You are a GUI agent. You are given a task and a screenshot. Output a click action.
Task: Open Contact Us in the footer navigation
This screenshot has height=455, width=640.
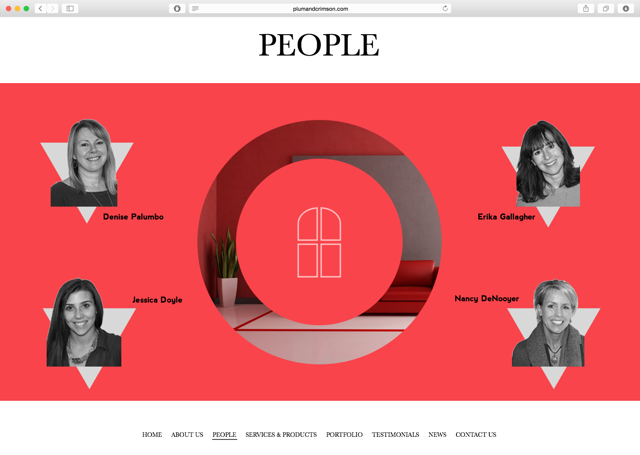[476, 442]
